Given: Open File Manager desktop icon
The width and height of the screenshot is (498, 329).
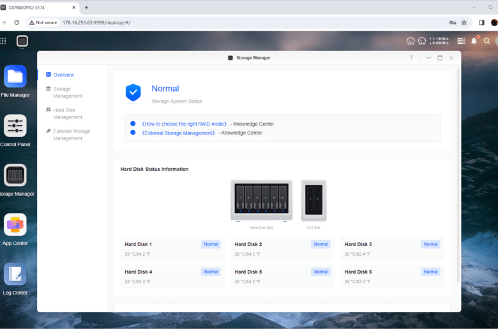Looking at the screenshot, I should [15, 77].
